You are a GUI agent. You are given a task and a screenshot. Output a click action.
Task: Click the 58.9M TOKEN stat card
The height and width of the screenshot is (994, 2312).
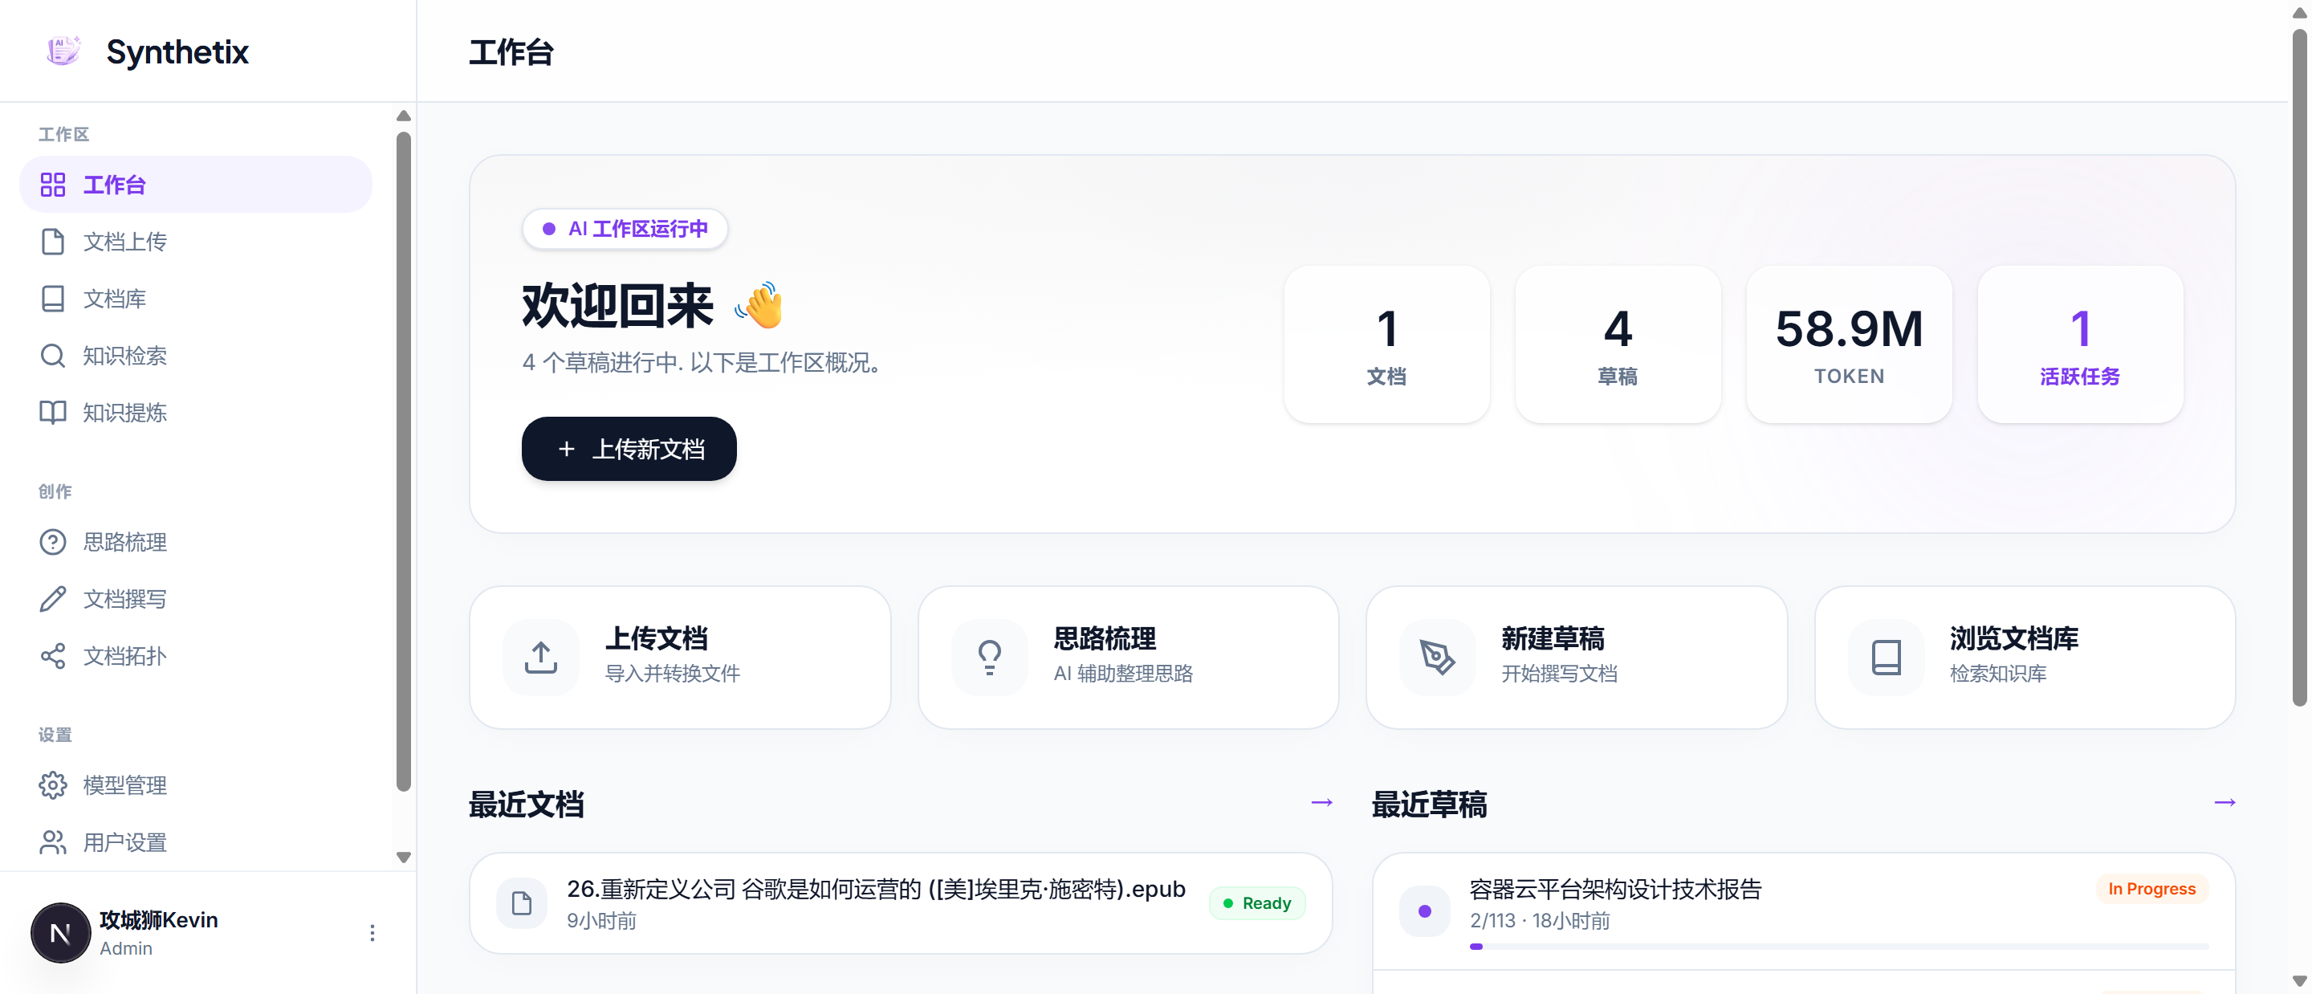(1849, 344)
